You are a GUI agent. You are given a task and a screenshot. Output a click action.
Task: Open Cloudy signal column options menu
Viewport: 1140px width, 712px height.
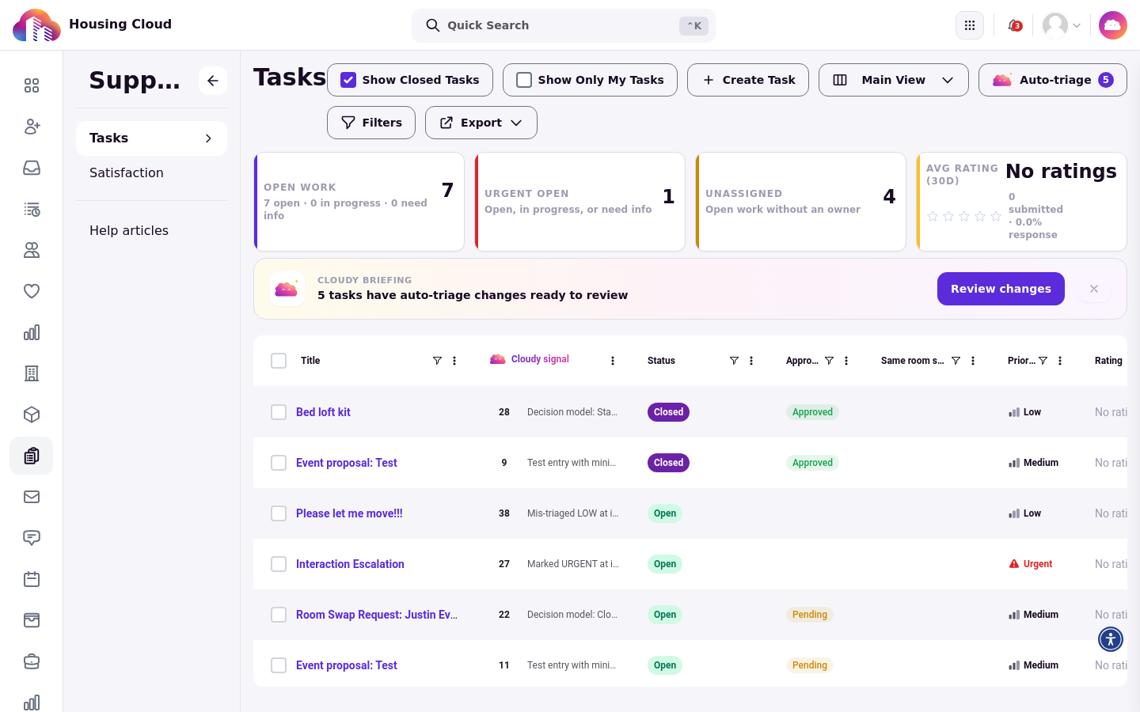(613, 361)
